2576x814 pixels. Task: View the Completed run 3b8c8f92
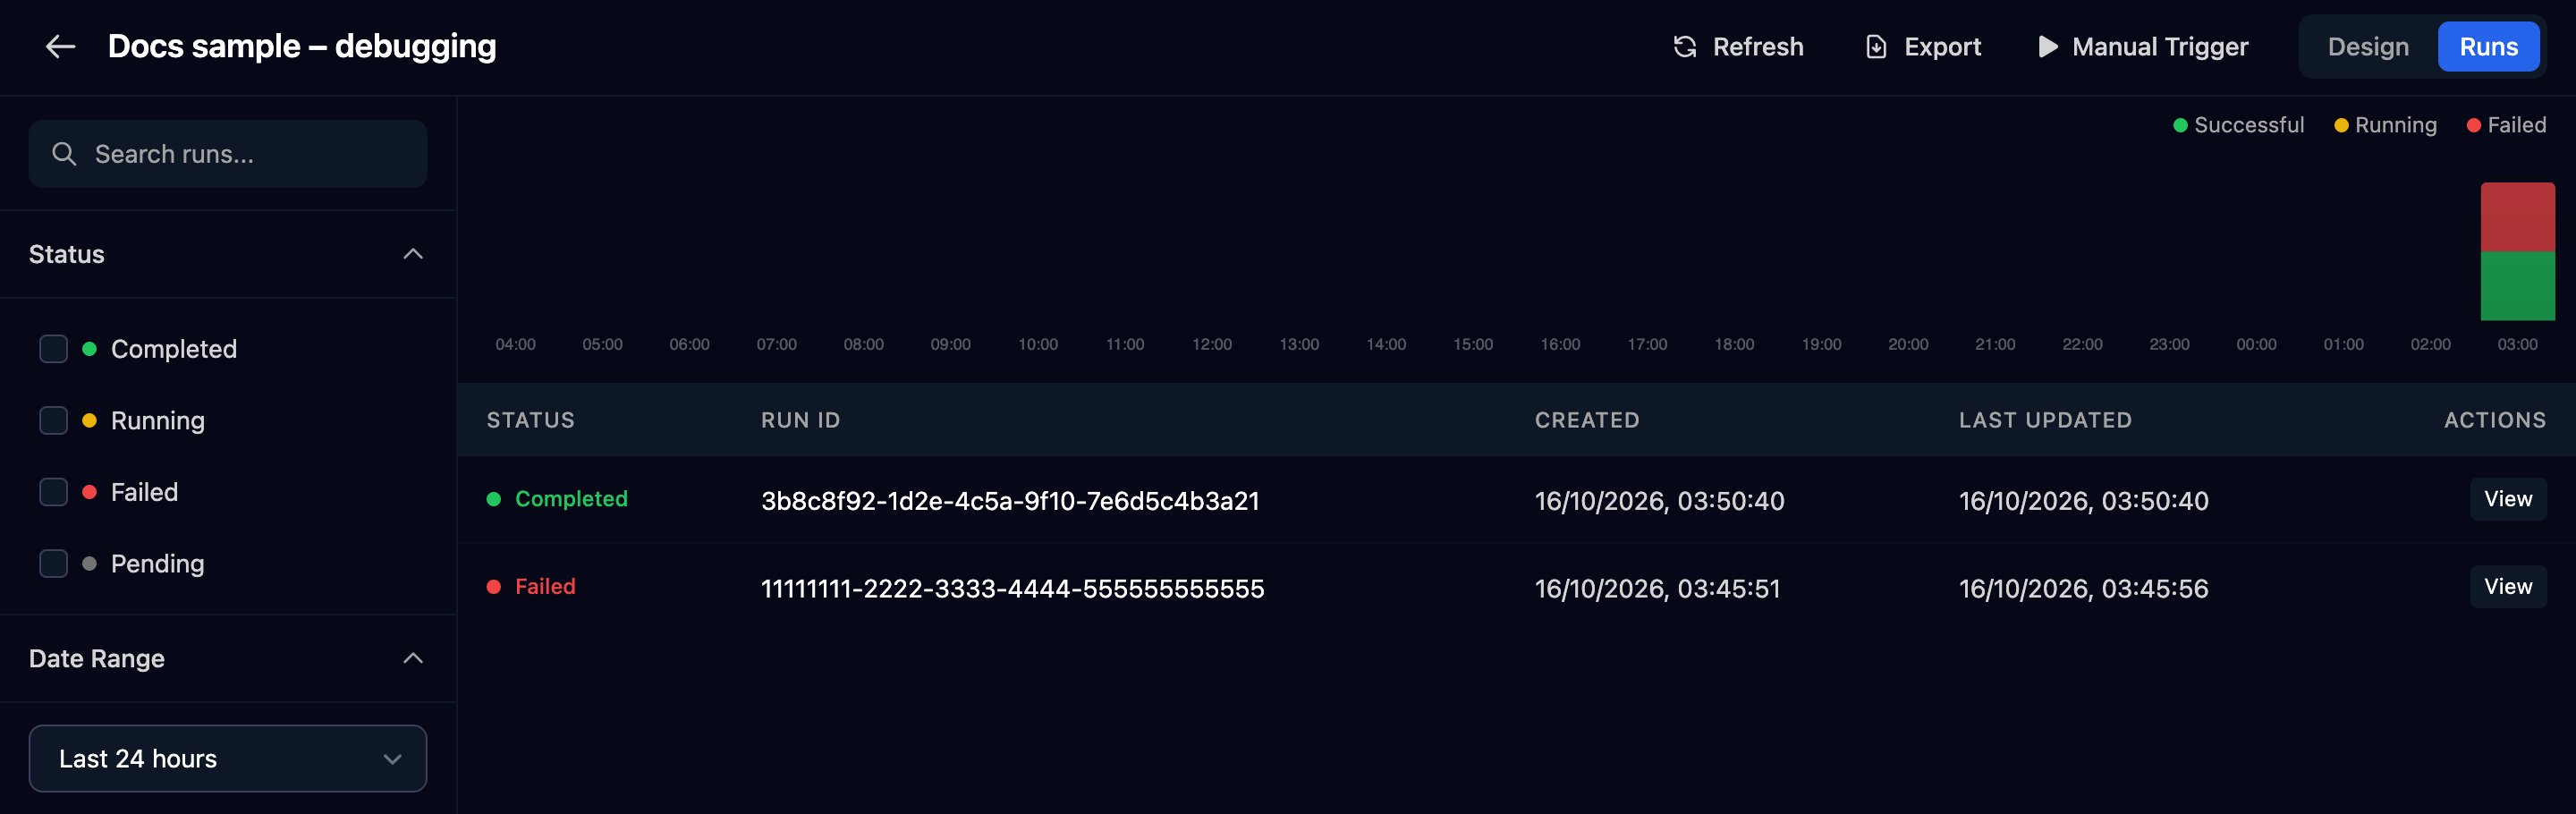[x=2508, y=499]
